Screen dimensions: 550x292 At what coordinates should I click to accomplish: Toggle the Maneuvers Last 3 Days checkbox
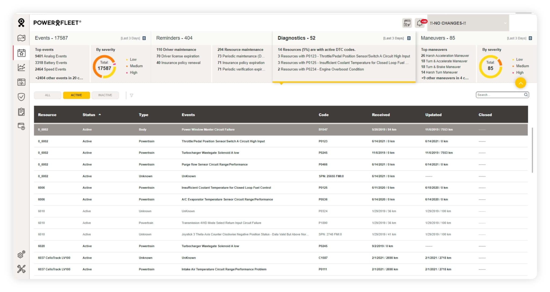[x=530, y=38]
